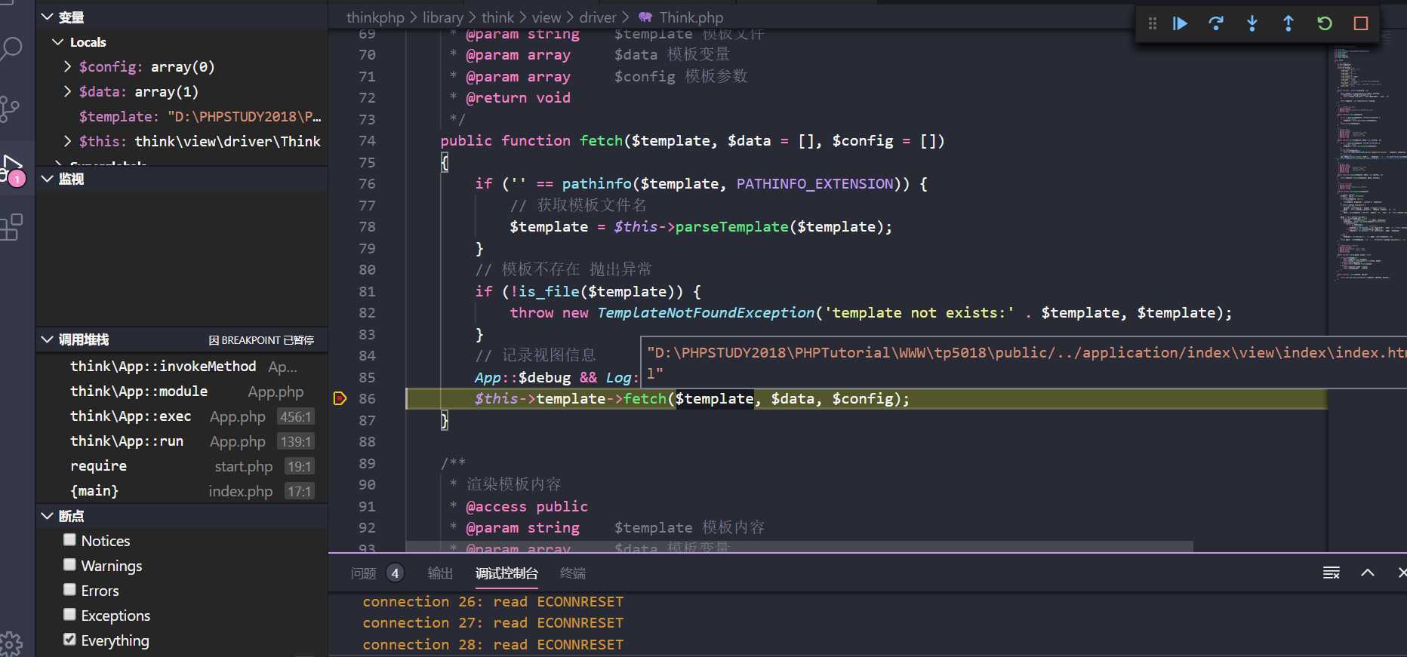1407x657 pixels.
Task: Click the think breadcrumb segment
Action: click(x=497, y=17)
